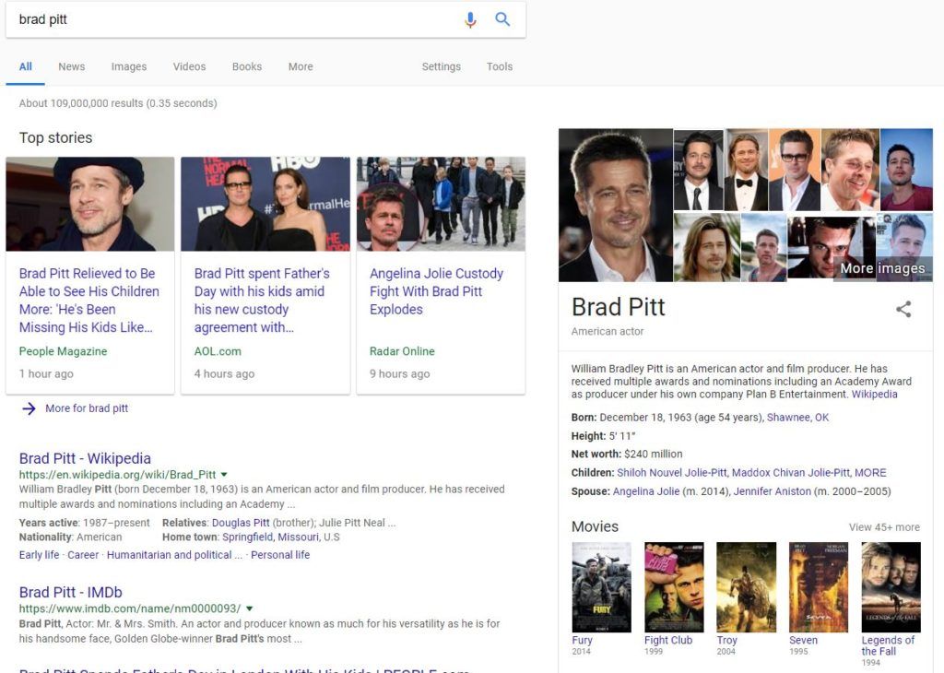
Task: Open the Radar Online story thumbnail
Action: 441,204
